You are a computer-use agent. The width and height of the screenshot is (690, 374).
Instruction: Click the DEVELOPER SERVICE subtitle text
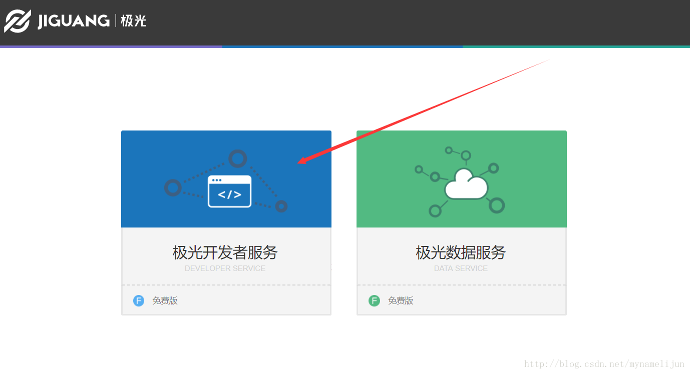[225, 268]
